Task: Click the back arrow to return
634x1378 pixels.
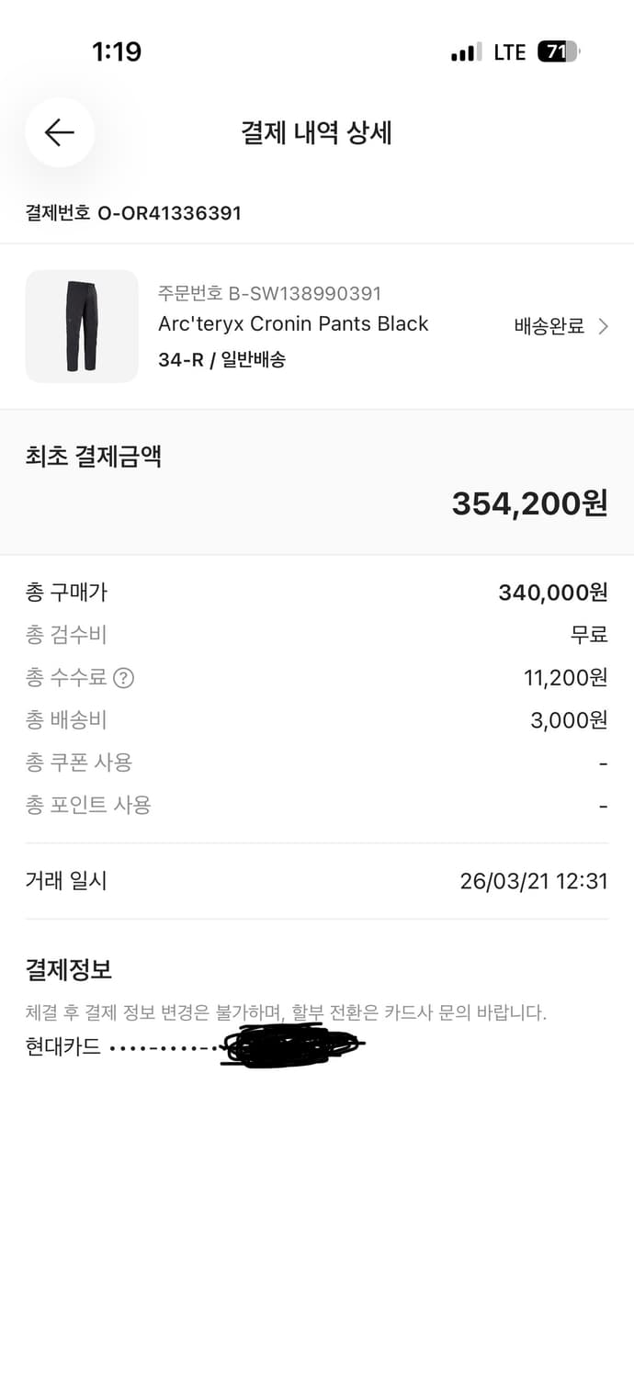Action: (59, 132)
